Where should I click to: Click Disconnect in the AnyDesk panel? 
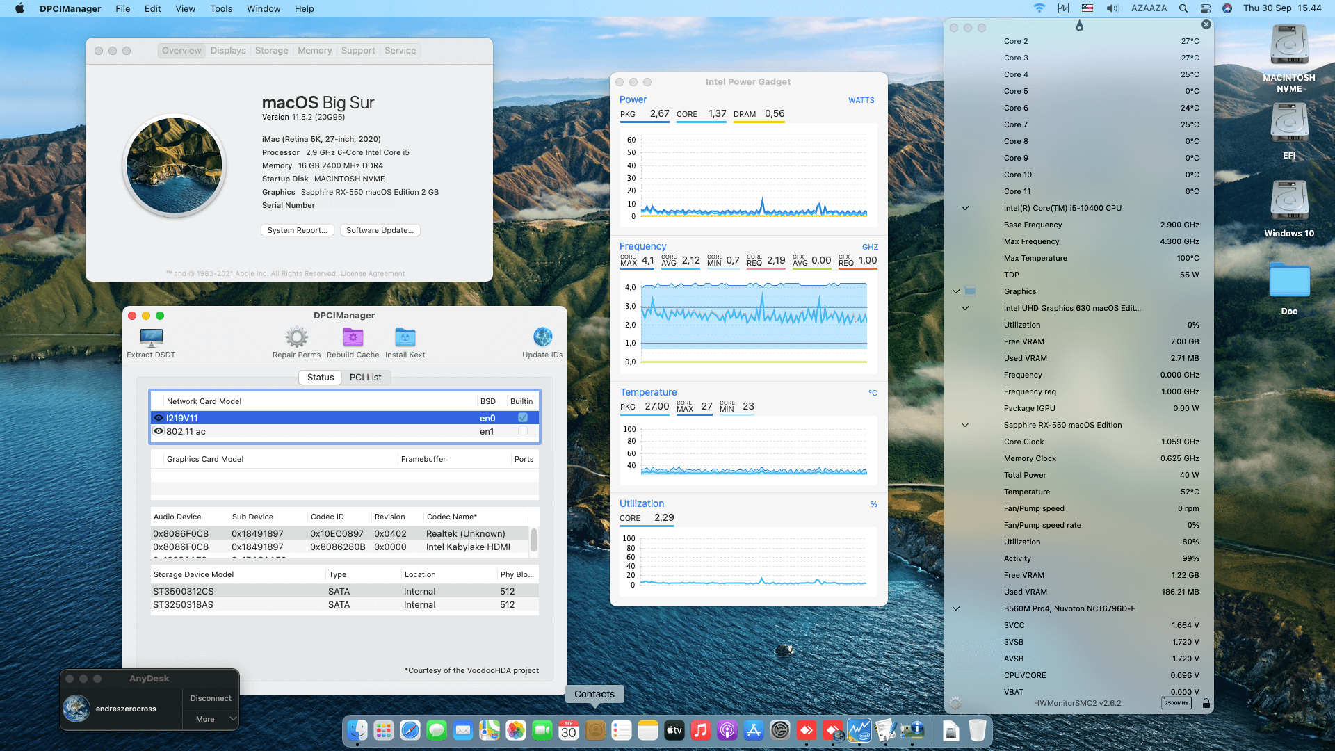tap(211, 698)
